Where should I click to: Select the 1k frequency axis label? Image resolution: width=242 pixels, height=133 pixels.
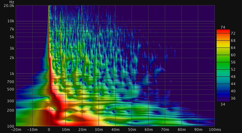click(x=11, y=74)
